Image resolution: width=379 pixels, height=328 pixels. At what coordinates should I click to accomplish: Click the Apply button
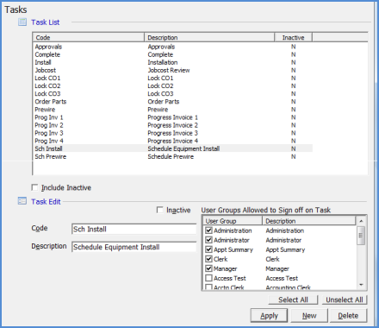[x=269, y=316]
